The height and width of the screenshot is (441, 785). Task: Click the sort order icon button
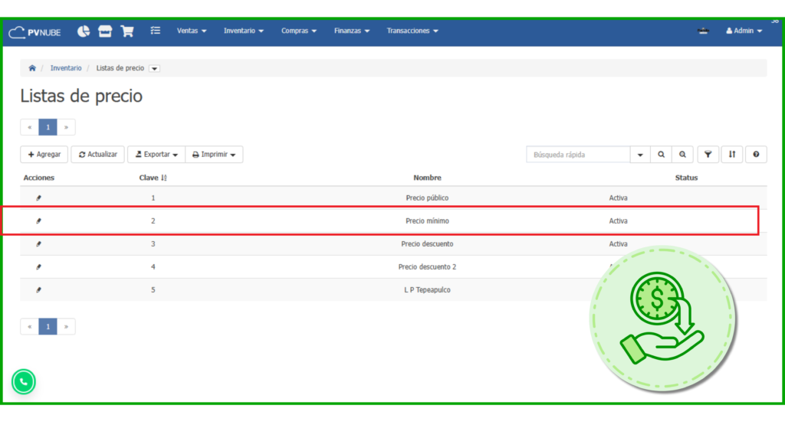pos(732,155)
